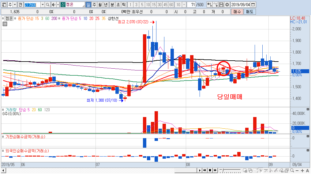The image size is (311, 174).
Task: Close the 거래량 volume panel
Action: tap(308, 109)
